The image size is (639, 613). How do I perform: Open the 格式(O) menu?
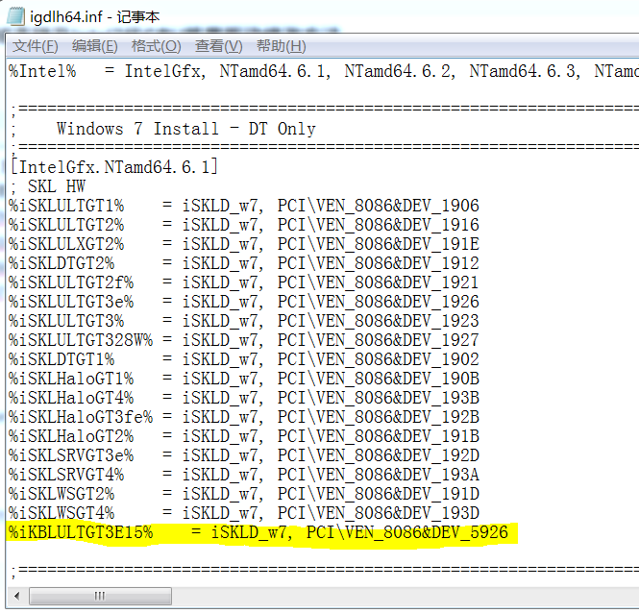coord(156,46)
